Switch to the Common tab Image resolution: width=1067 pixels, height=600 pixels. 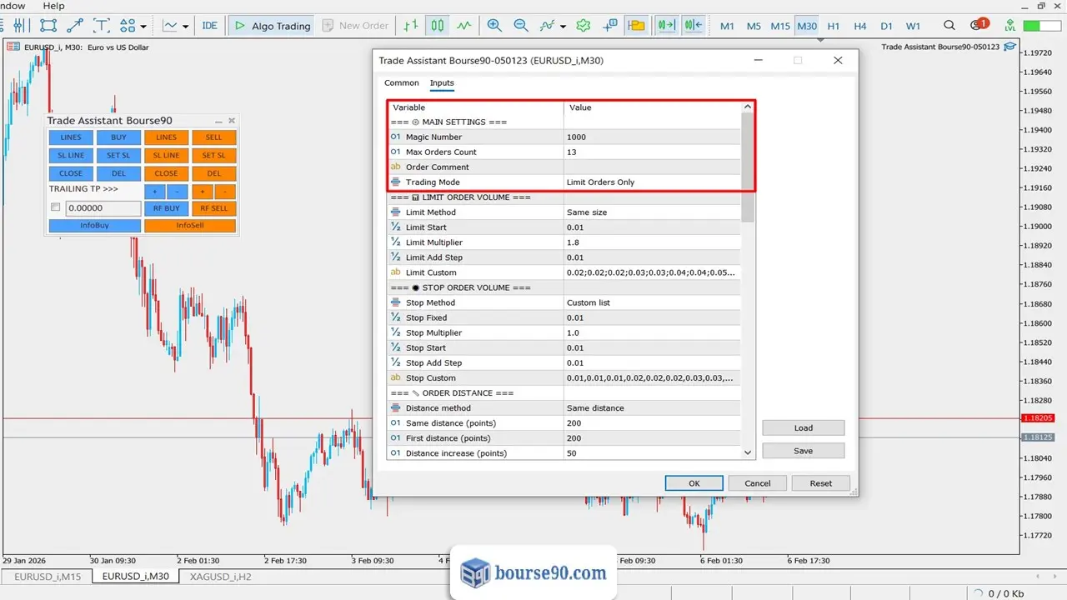[x=402, y=82]
